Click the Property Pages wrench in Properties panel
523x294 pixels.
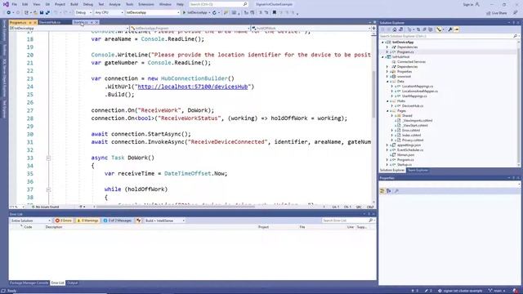(x=396, y=191)
